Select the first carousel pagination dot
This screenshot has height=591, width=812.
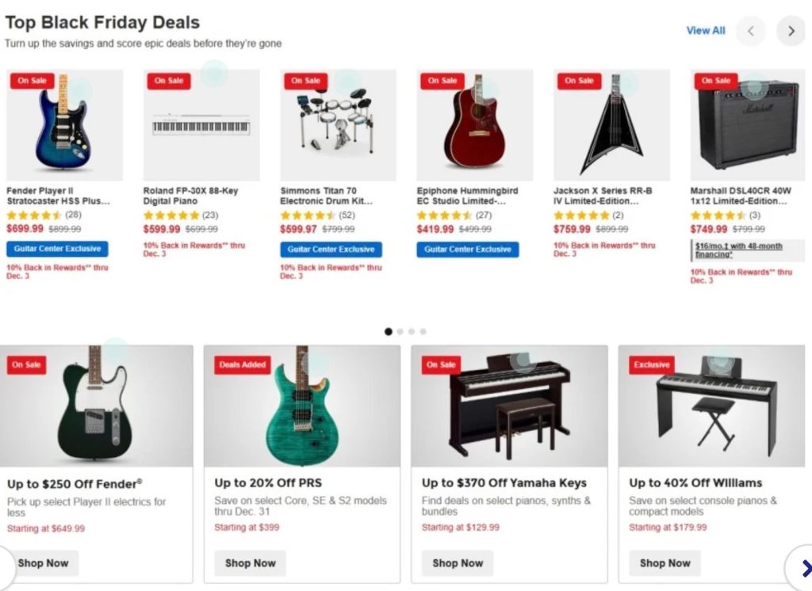(x=389, y=331)
